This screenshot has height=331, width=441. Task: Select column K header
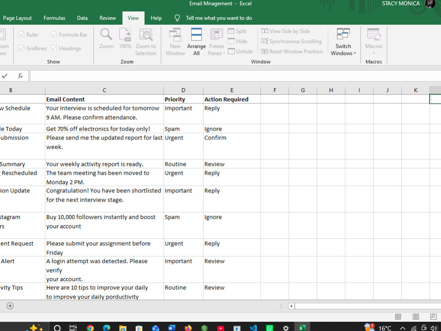[416, 90]
